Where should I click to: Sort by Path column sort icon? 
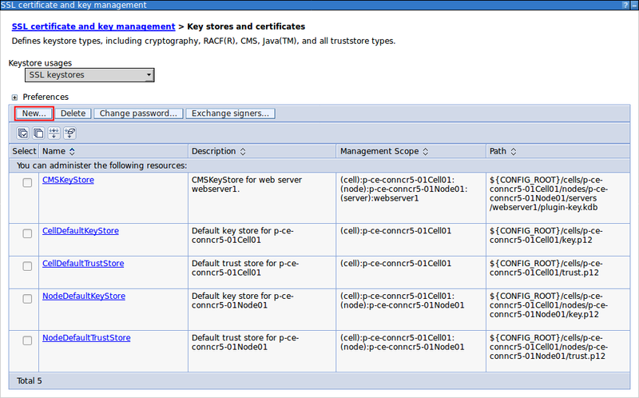pos(514,151)
